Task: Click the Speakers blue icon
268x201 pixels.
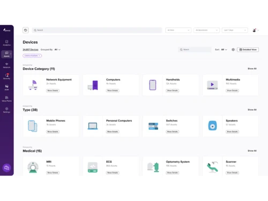Action: (x=212, y=125)
